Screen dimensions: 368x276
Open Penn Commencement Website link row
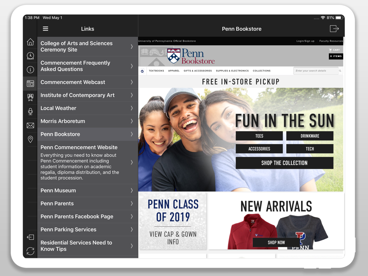[88, 162]
